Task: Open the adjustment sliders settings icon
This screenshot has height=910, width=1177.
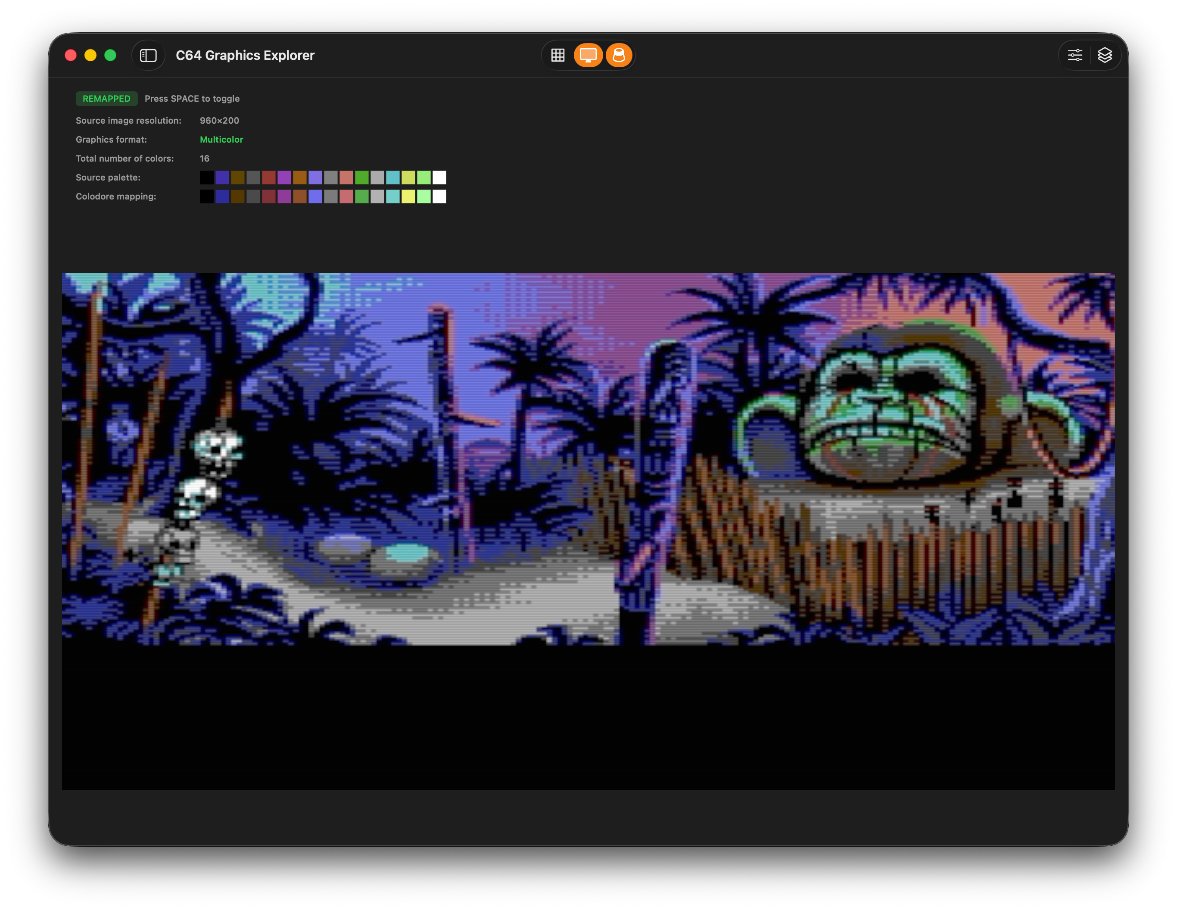Action: click(1074, 55)
